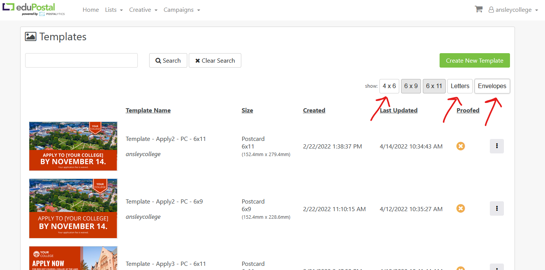Viewport: 545px width, 270px height.
Task: Open actions menu for Apply2 6x11 template
Action: 497,146
